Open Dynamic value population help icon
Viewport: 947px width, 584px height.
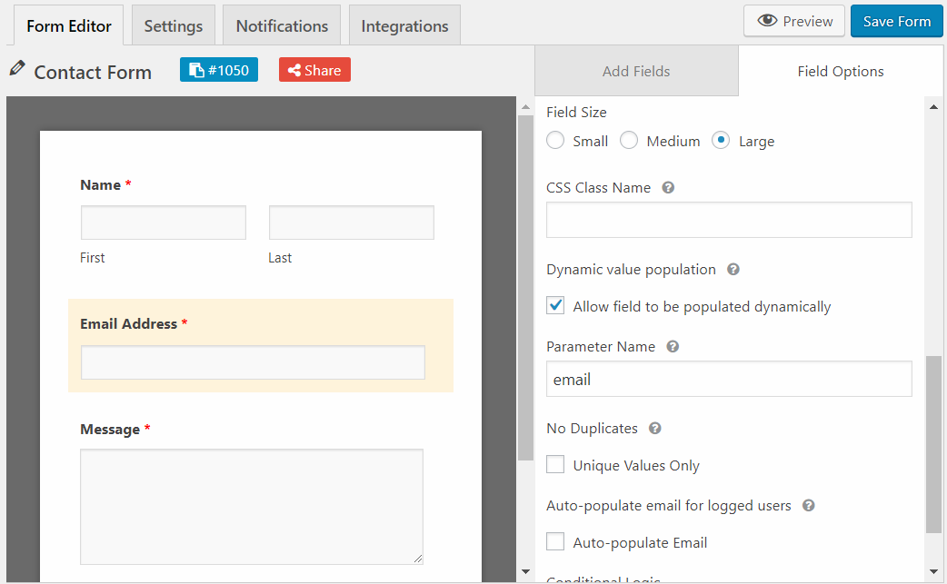coord(733,269)
